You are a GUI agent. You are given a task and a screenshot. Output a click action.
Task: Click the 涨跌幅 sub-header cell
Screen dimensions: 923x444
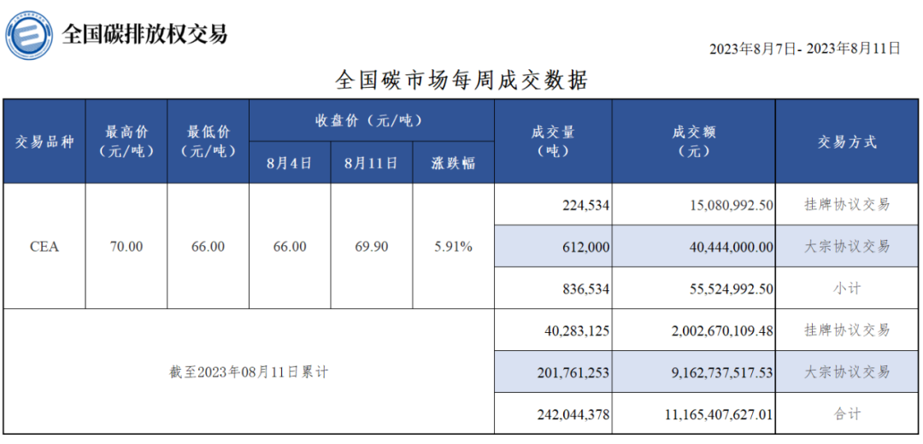454,163
